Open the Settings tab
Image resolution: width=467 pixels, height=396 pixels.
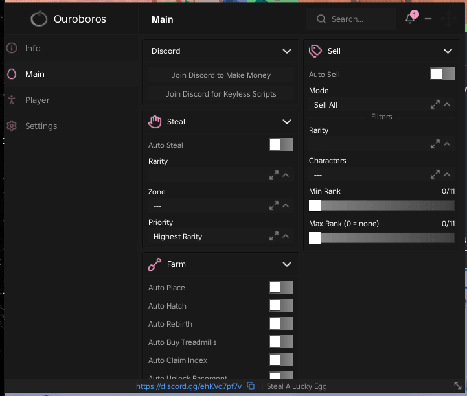click(x=71, y=126)
